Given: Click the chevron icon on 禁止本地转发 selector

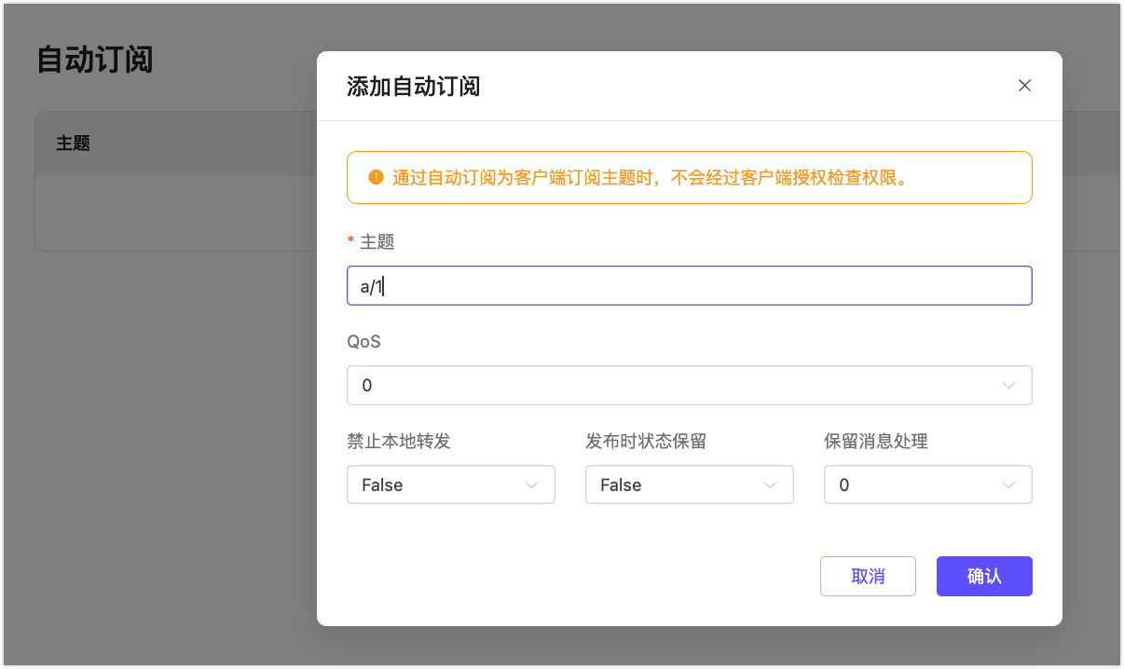Looking at the screenshot, I should [531, 485].
